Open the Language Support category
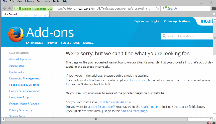 click(x=21, y=97)
